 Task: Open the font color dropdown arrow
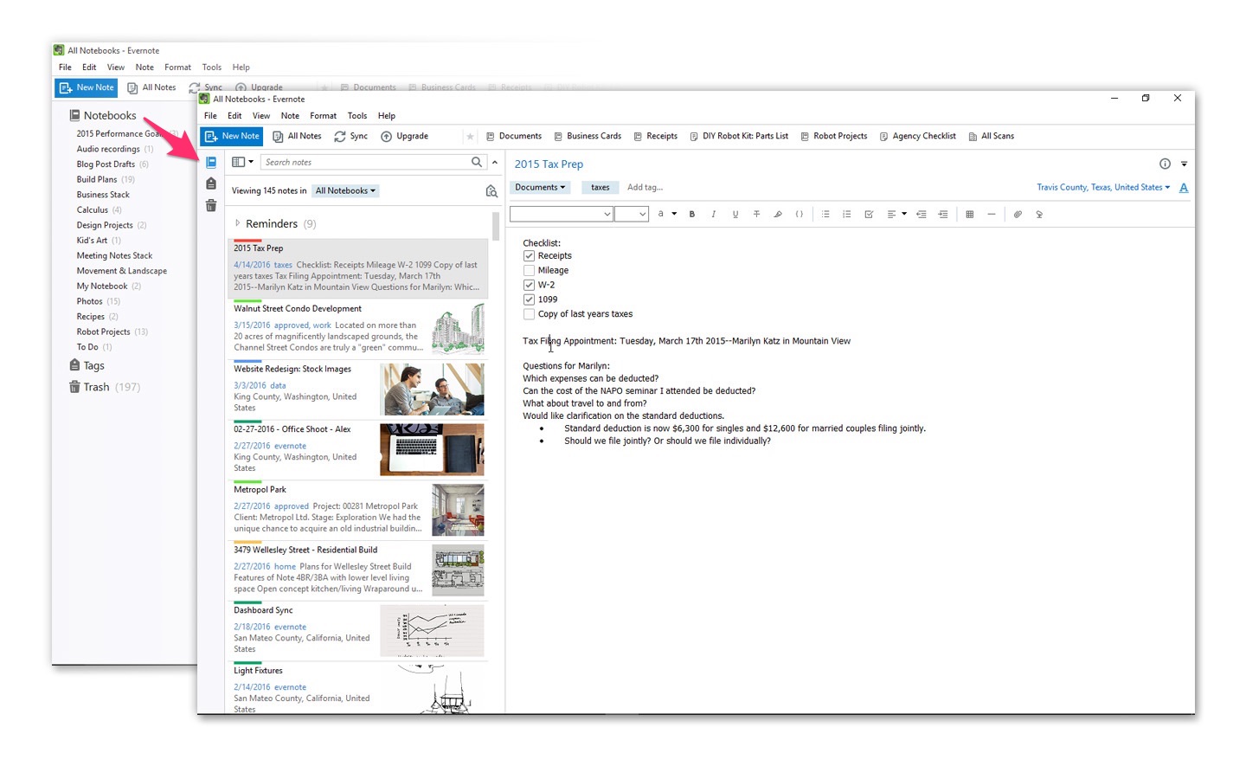tap(673, 215)
